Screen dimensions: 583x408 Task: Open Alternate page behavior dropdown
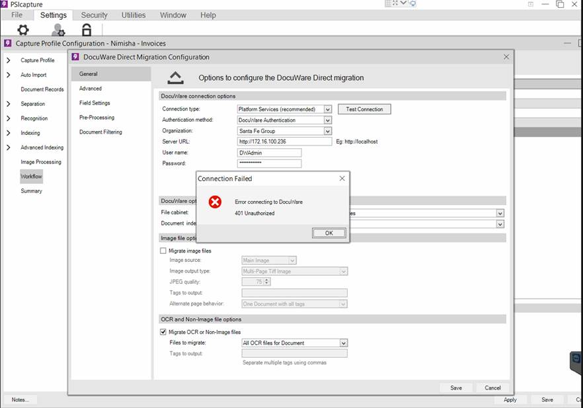click(x=343, y=304)
